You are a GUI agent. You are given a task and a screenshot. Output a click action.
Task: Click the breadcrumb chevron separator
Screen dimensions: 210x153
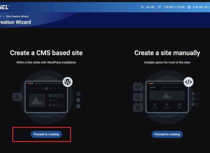[x=3, y=16]
